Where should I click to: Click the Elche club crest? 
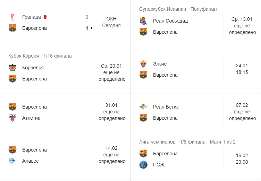tap(143, 64)
